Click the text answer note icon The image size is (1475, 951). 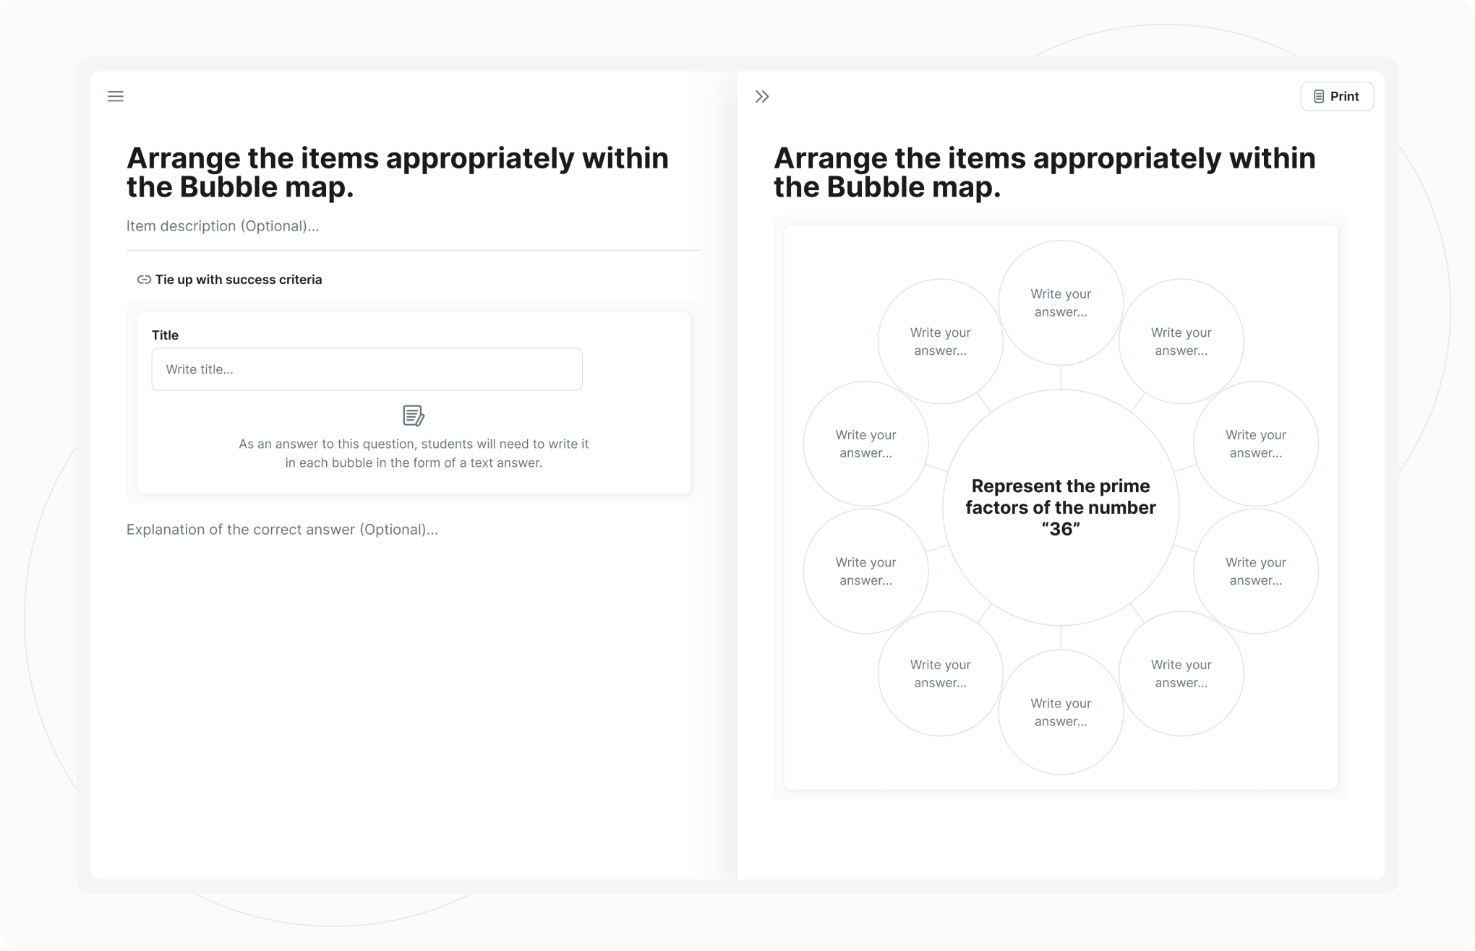coord(414,416)
